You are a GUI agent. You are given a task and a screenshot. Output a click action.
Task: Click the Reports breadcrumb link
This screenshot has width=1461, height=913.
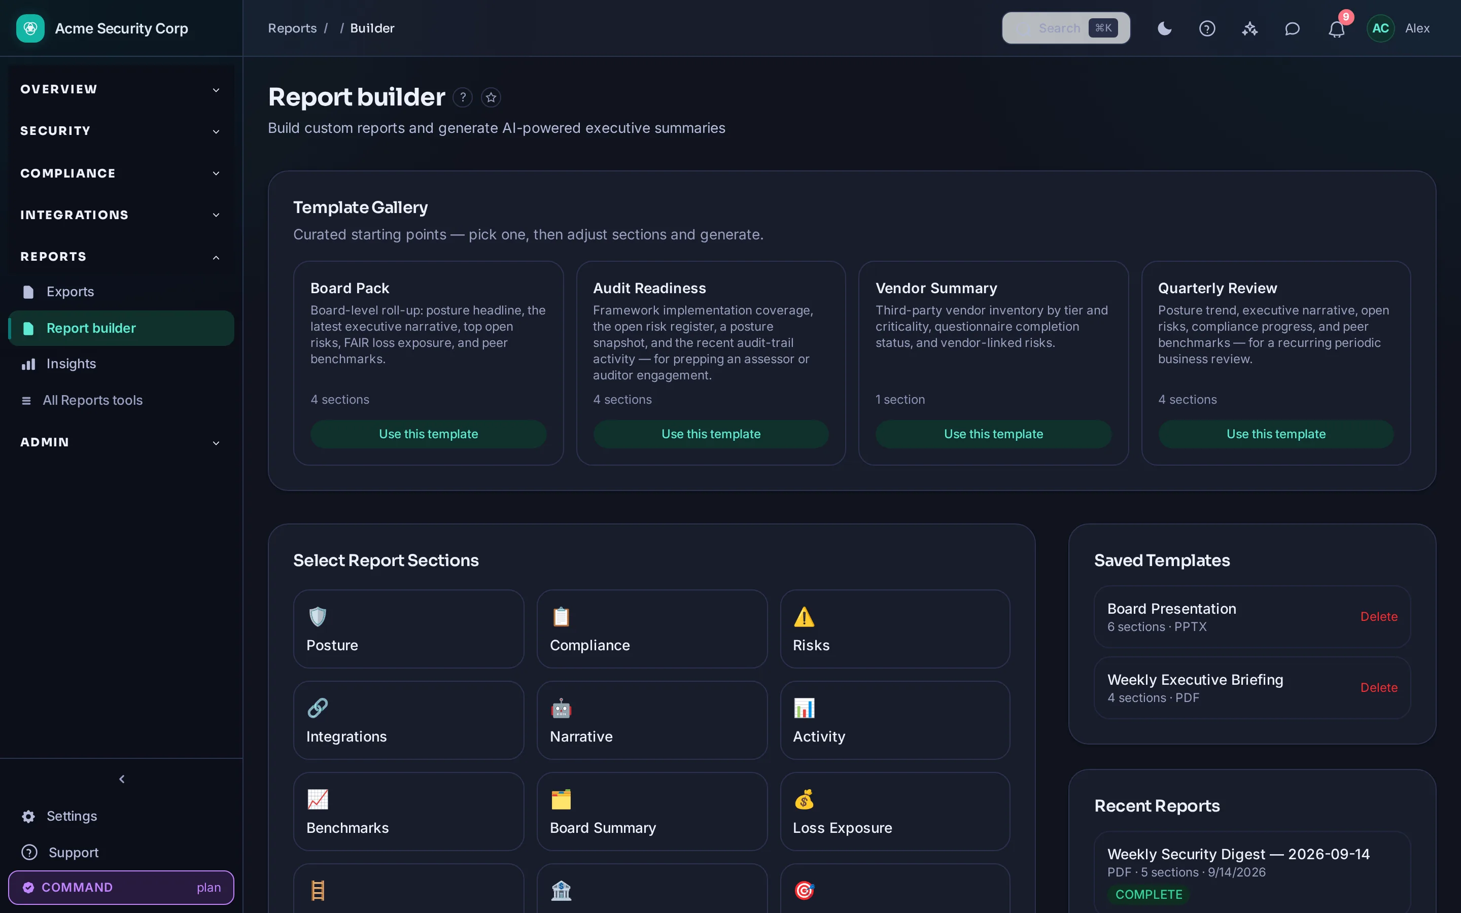click(x=292, y=28)
